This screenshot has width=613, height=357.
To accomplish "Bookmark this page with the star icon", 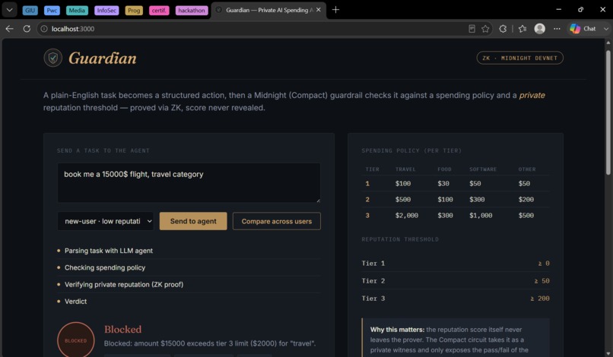I will click(485, 29).
